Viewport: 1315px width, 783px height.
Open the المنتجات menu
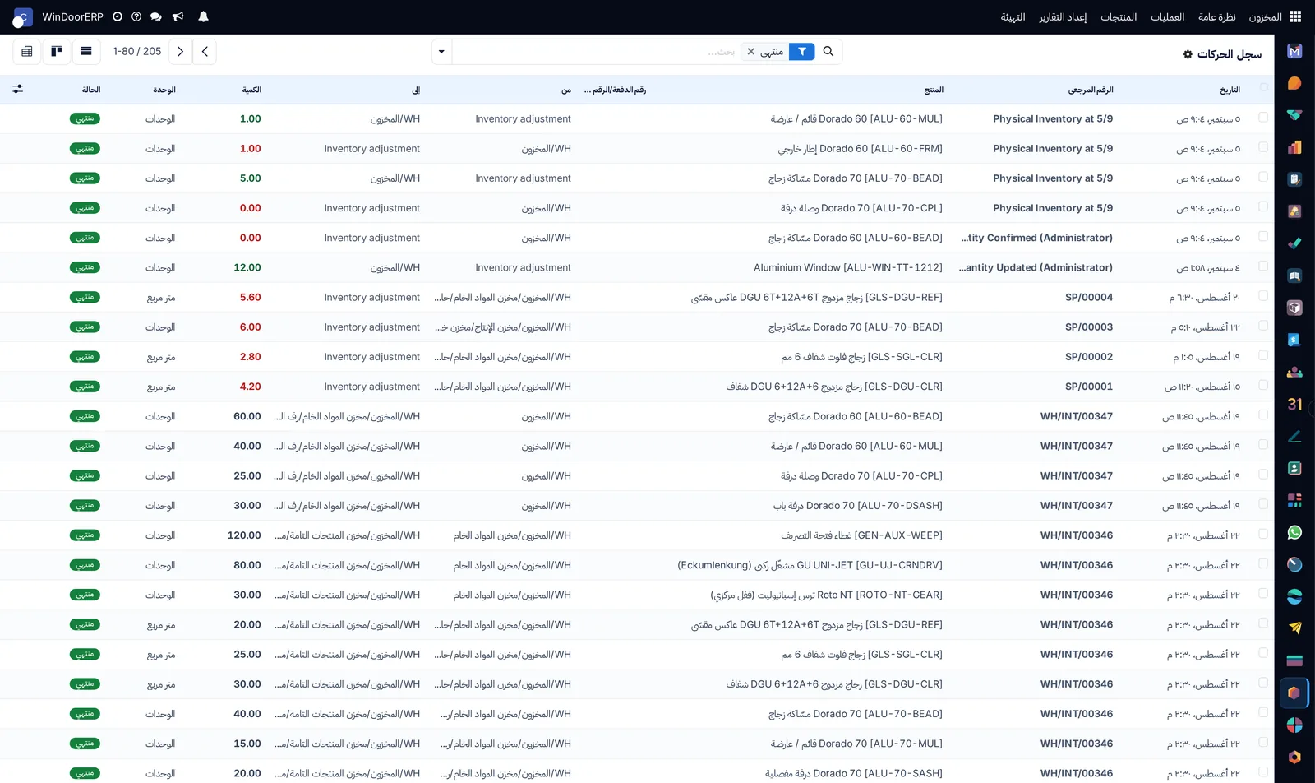[x=1119, y=16]
